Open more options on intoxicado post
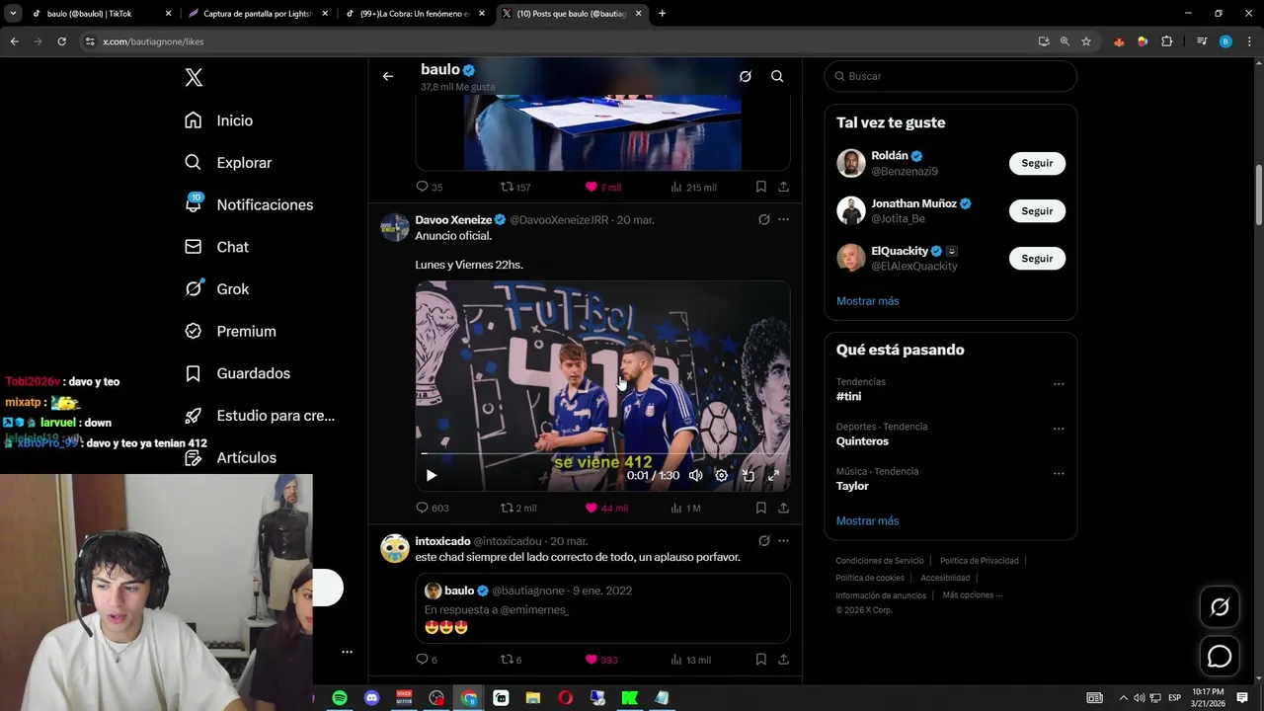 [783, 540]
